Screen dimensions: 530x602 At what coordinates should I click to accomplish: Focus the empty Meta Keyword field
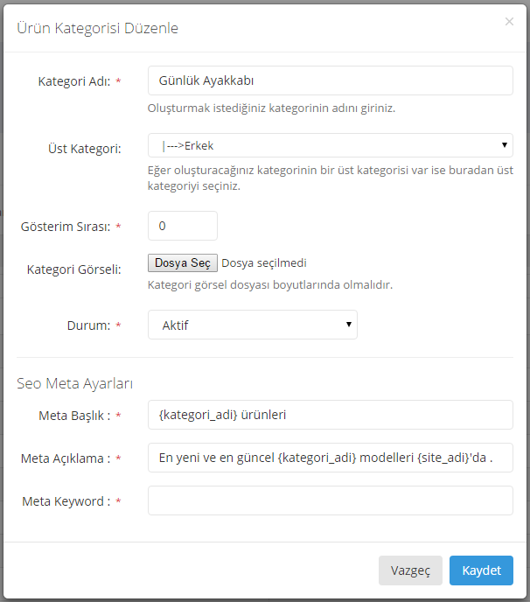tap(330, 500)
